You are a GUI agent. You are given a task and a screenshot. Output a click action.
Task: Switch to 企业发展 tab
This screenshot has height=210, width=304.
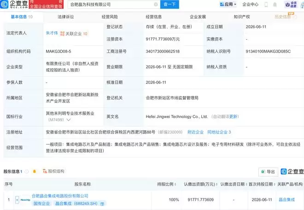(x=198, y=17)
